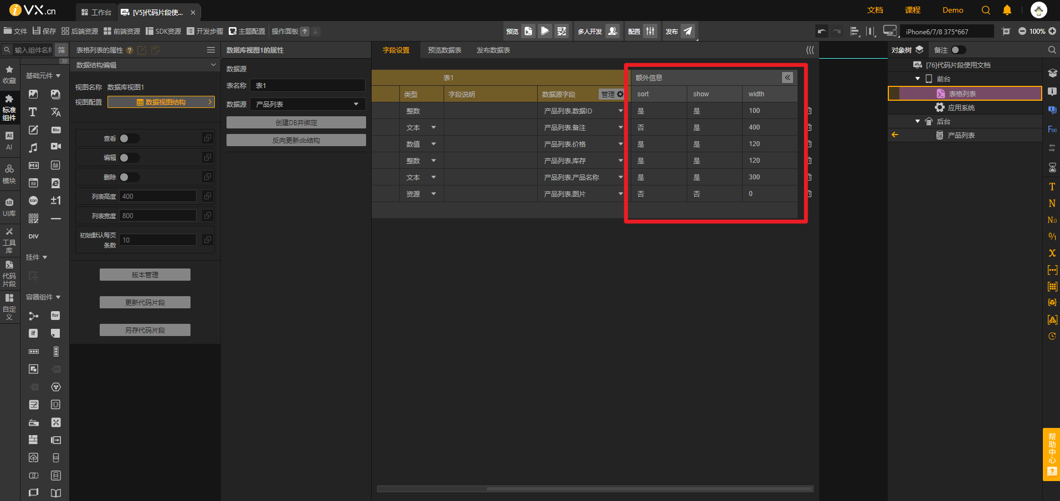Select the Btn button component
1060x501 pixels.
(x=56, y=130)
